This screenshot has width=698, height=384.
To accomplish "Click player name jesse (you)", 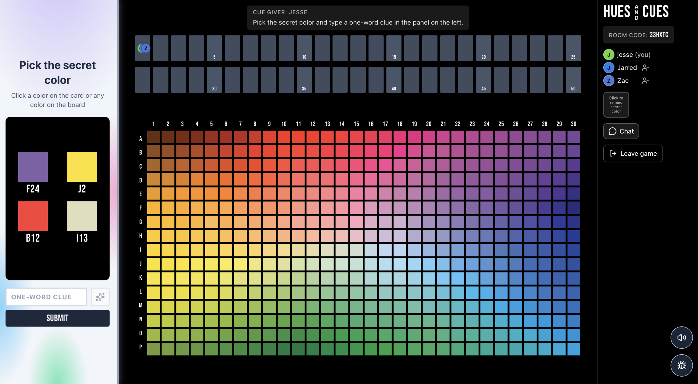I will pyautogui.click(x=634, y=55).
